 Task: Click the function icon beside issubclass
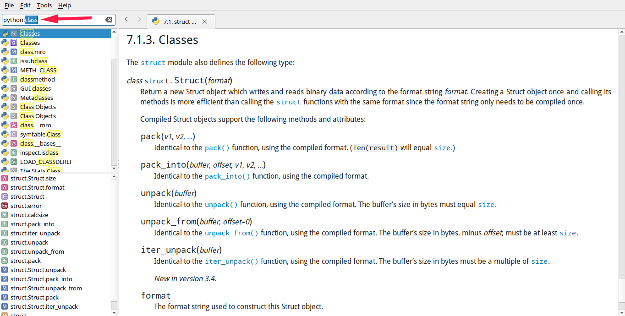pos(14,61)
